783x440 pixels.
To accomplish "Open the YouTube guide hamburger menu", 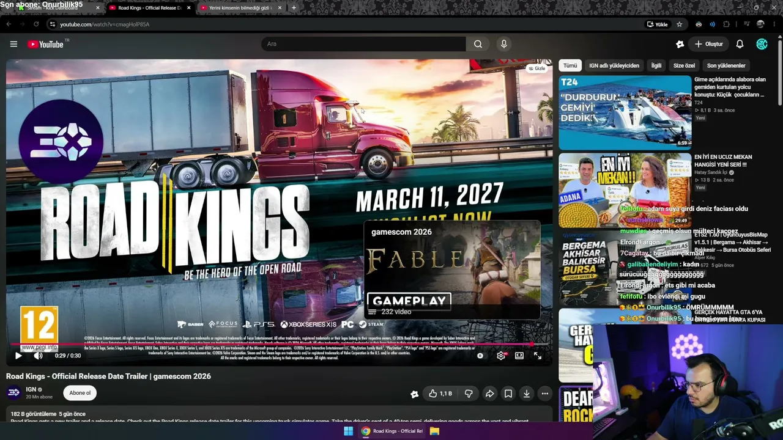I will click(x=13, y=44).
